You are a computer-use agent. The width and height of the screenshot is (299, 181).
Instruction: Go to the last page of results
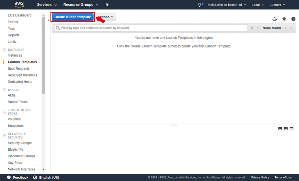coord(291,28)
